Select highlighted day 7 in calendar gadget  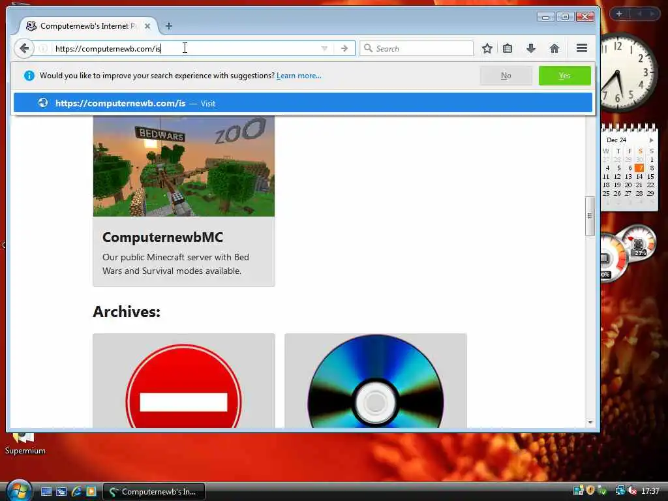pyautogui.click(x=639, y=168)
